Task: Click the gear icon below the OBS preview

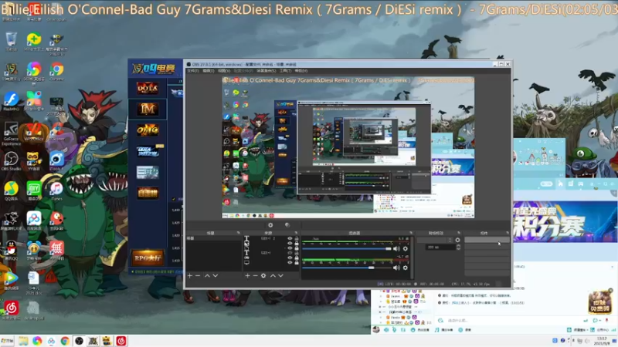Action: (x=270, y=225)
